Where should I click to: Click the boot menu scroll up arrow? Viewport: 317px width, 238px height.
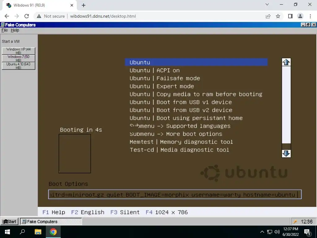[x=286, y=62]
